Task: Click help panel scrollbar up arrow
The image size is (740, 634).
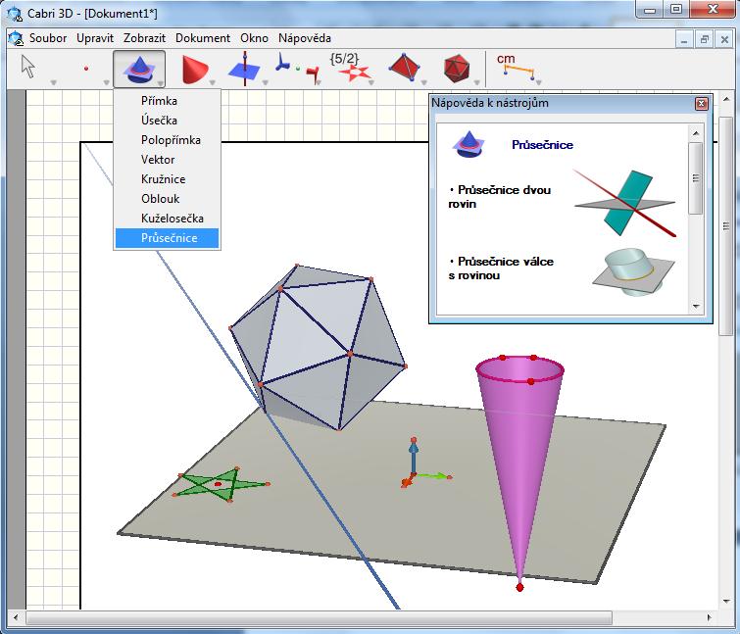Action: pos(696,133)
